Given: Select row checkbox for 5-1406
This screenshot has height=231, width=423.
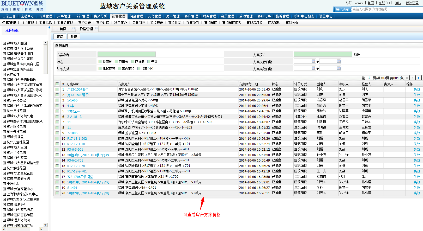Looking at the screenshot, I should (57, 100).
